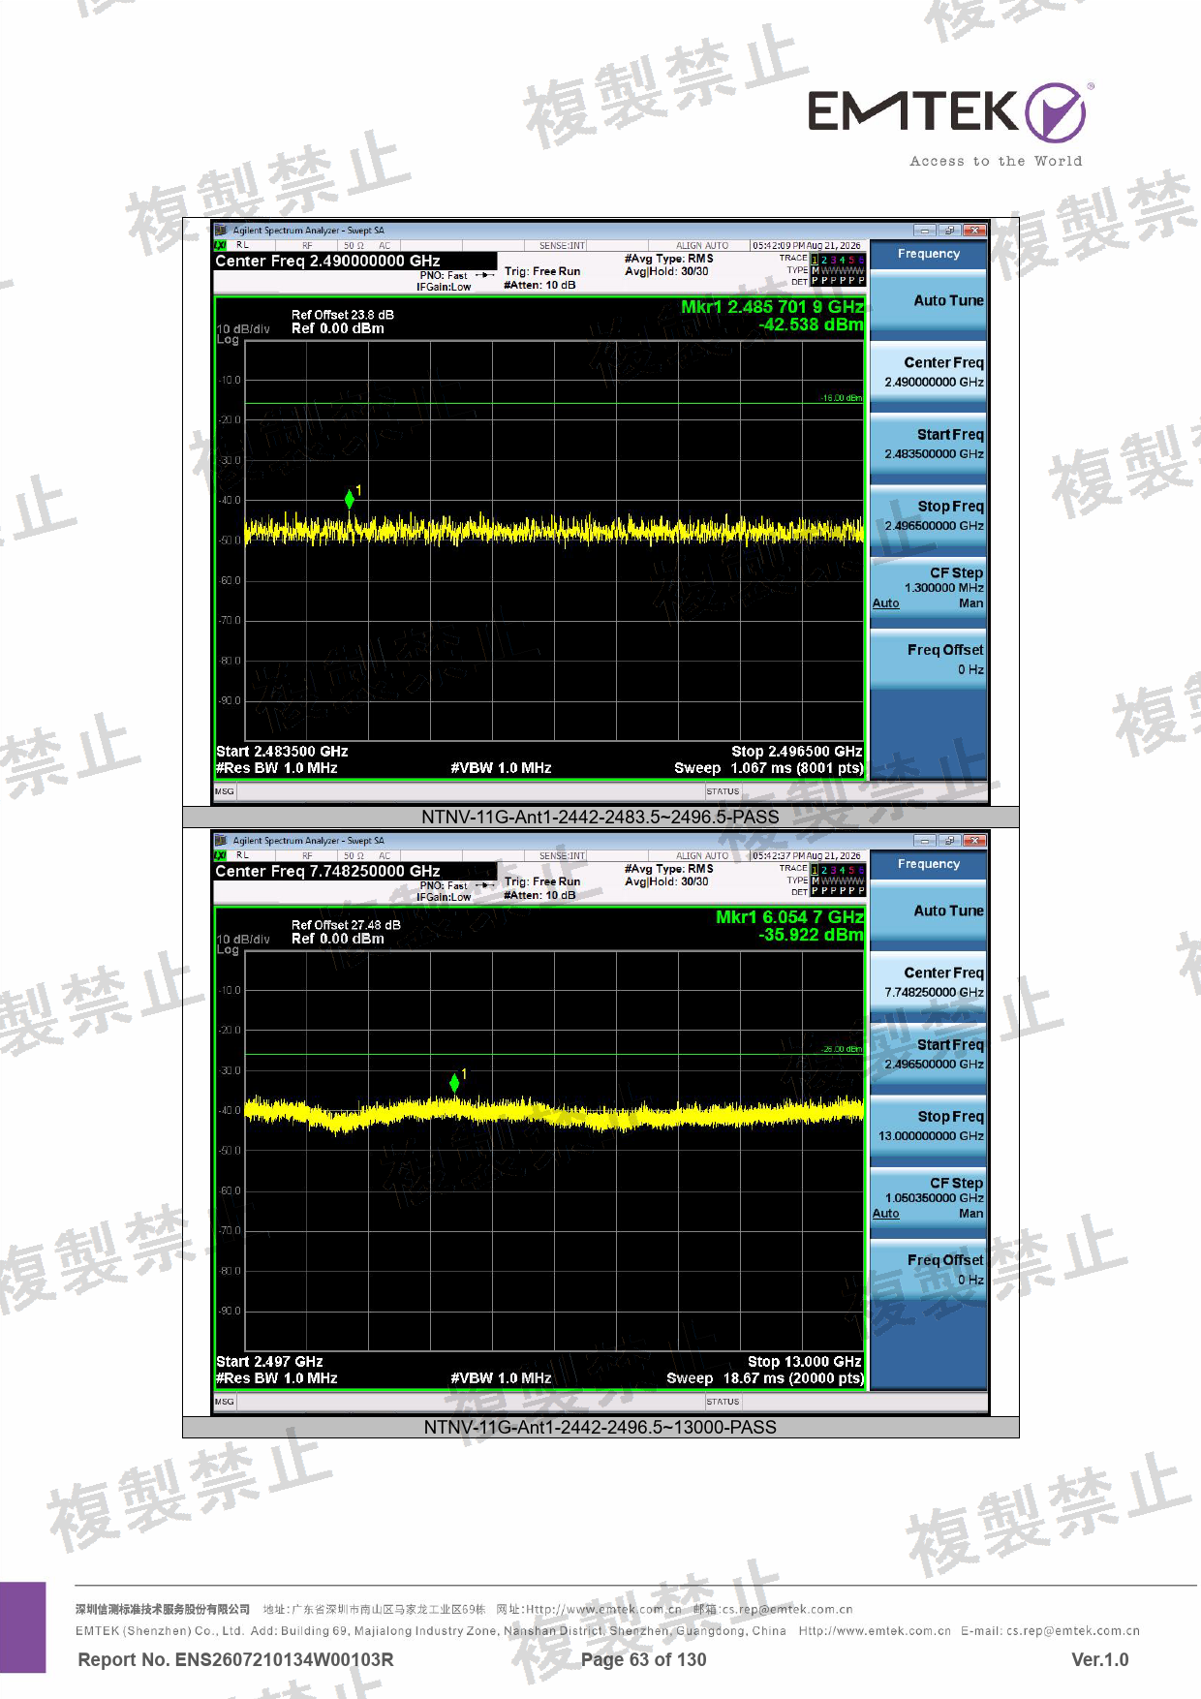Select Stop Freq 13.000000000 GHz softkey
Viewport: 1201px width, 1699px height.
[928, 1126]
